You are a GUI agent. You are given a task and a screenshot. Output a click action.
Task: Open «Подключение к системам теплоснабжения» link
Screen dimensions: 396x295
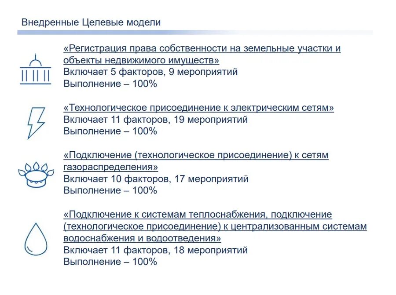point(215,226)
